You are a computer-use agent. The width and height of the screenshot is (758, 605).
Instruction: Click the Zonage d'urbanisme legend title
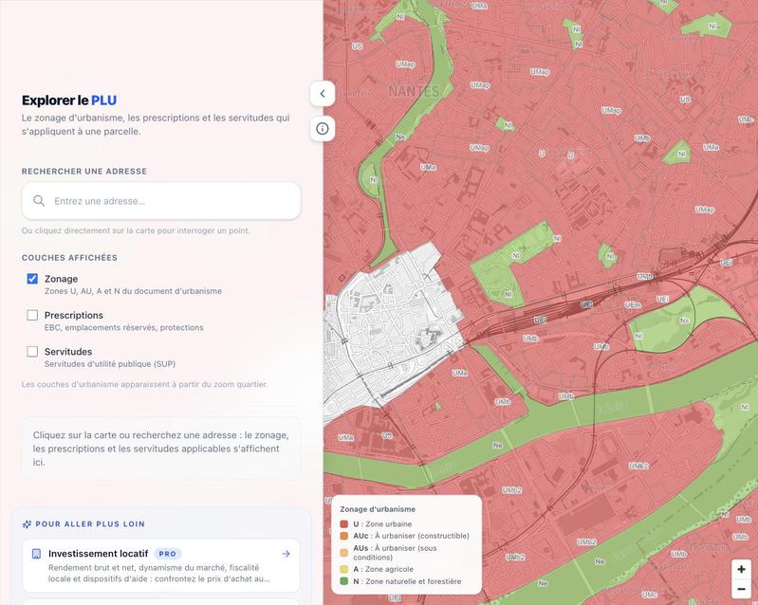click(378, 509)
